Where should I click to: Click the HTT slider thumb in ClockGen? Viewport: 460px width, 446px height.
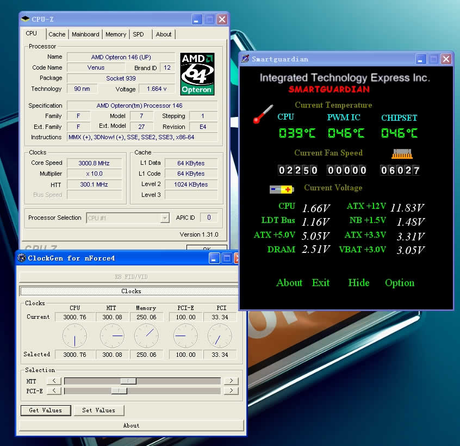128,381
